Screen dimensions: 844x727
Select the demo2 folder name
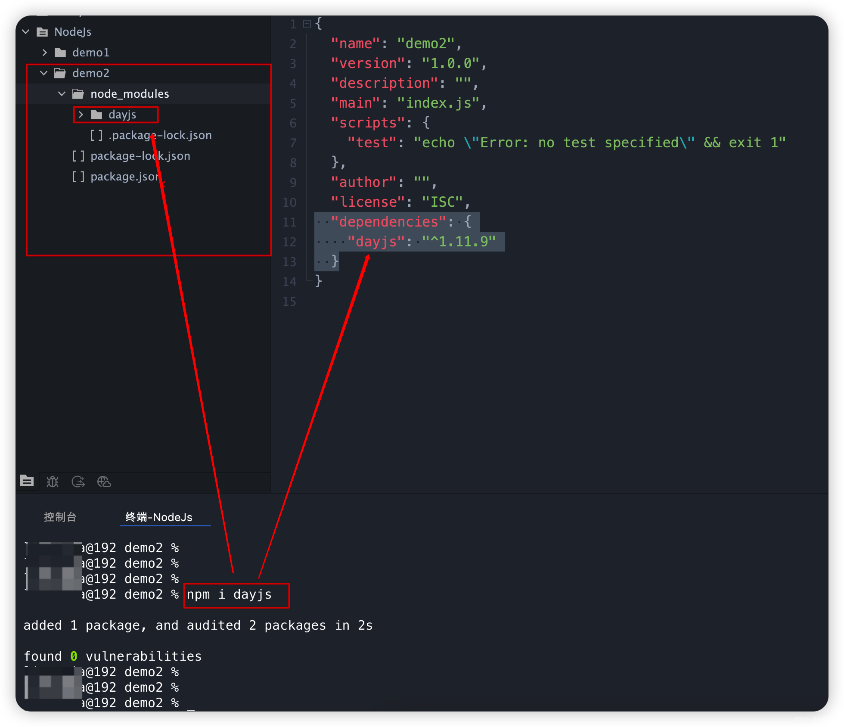tap(91, 73)
